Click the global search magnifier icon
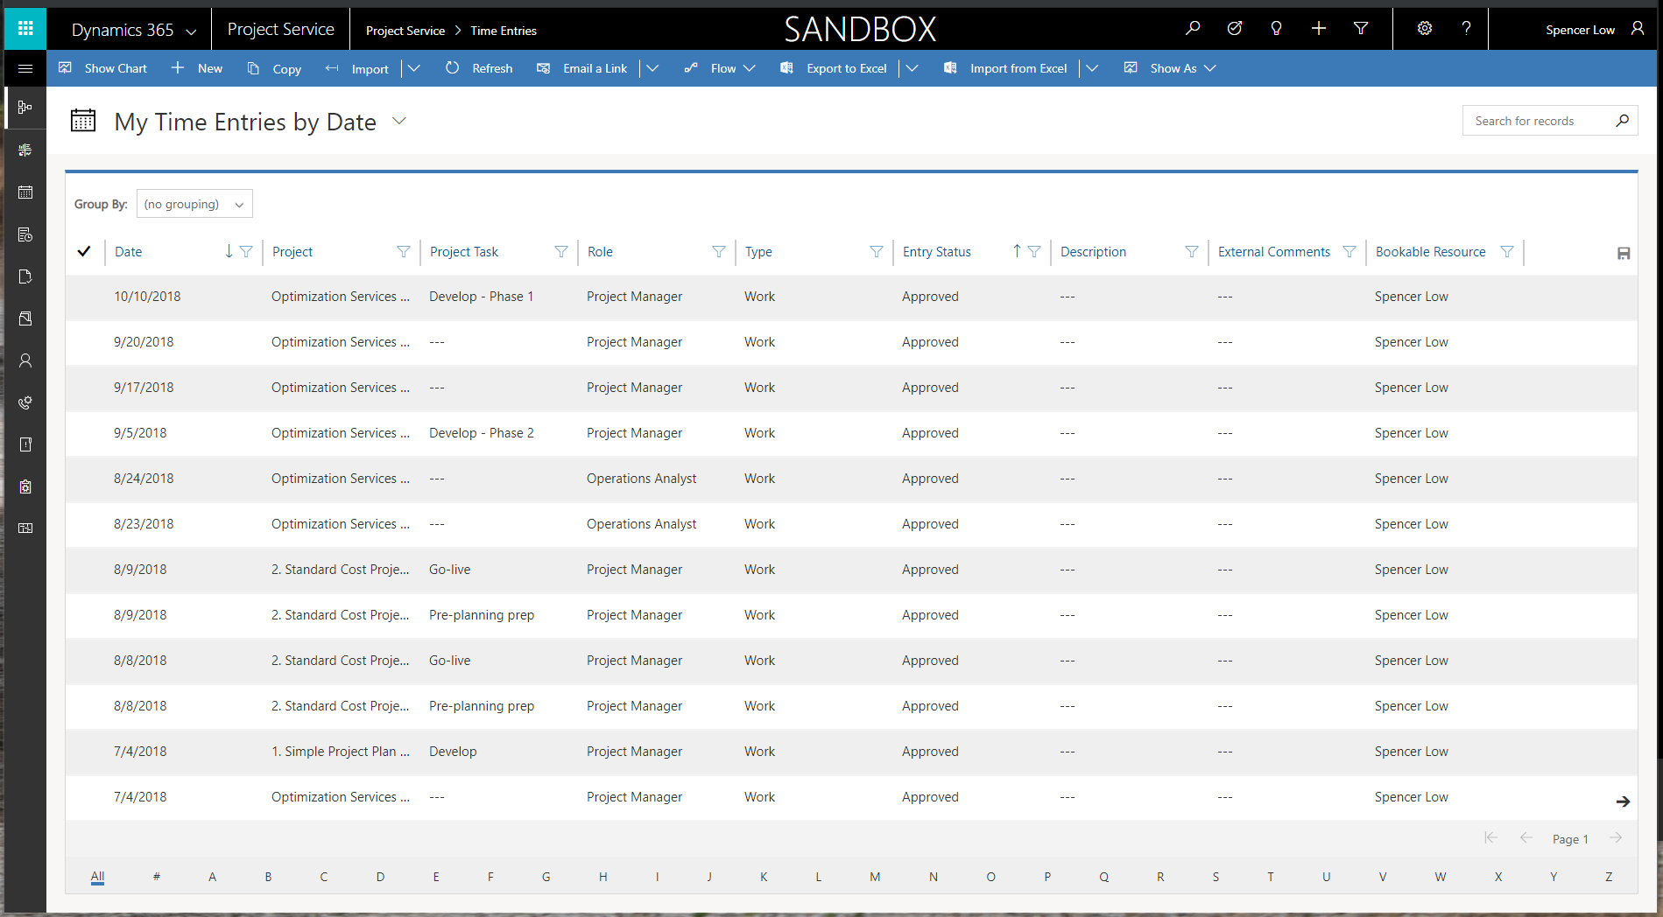This screenshot has height=917, width=1663. (1193, 29)
